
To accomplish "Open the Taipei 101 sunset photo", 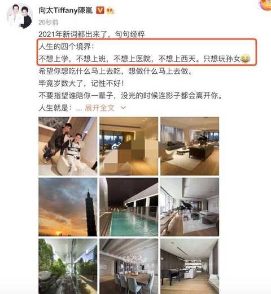I will [68, 207].
